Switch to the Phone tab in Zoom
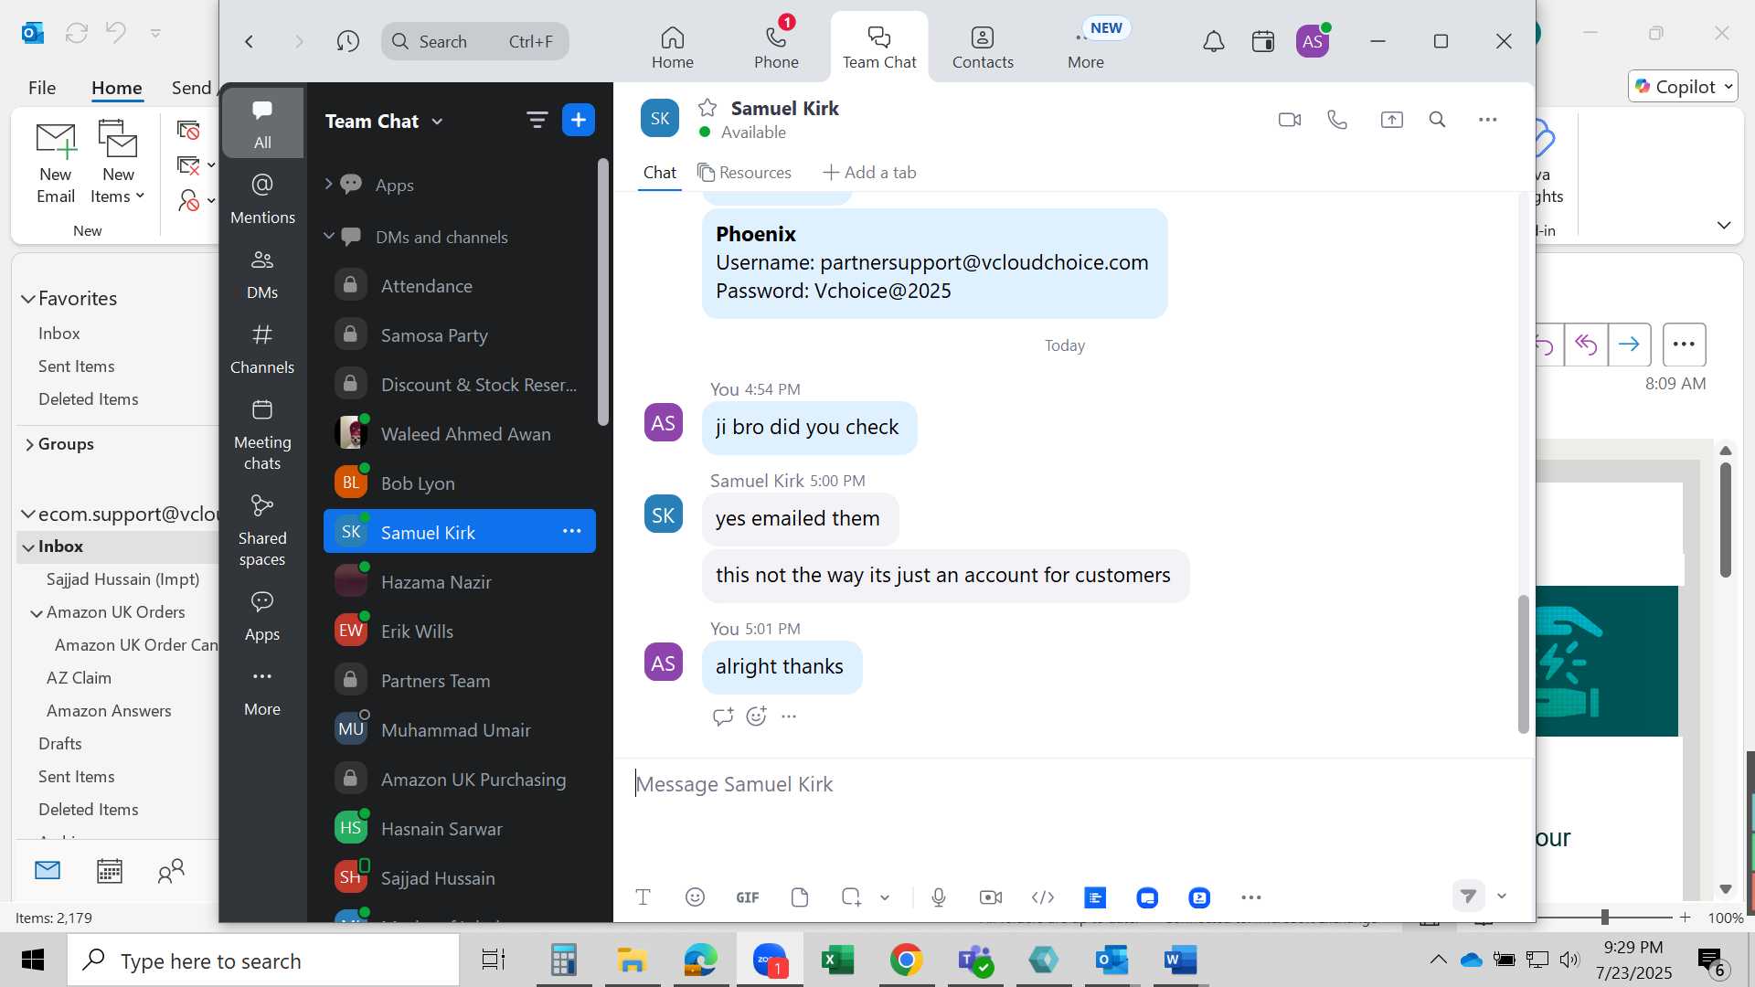This screenshot has width=1755, height=987. (776, 48)
